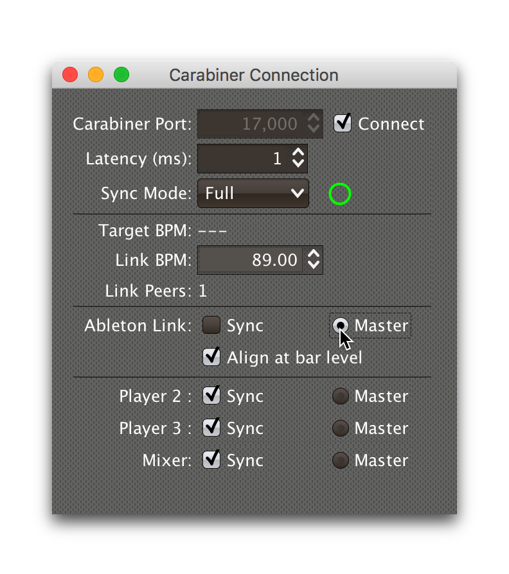
Task: Disable Sync for Player 2
Action: point(211,396)
